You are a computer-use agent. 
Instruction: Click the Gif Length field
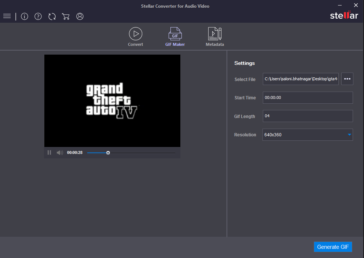click(308, 116)
